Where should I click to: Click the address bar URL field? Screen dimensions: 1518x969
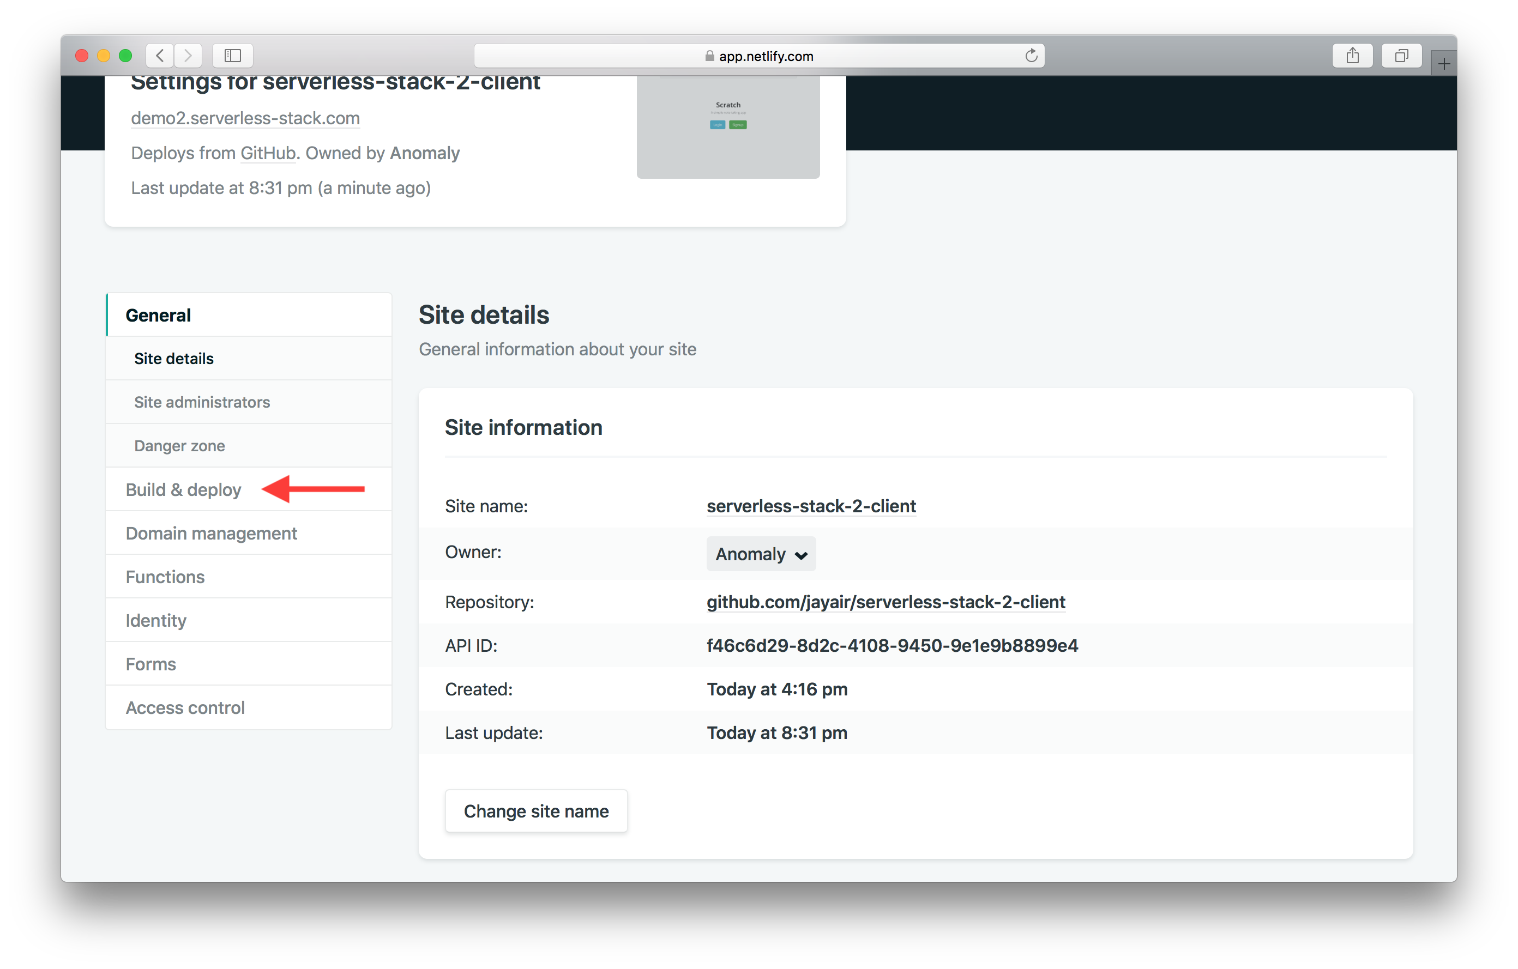click(759, 53)
